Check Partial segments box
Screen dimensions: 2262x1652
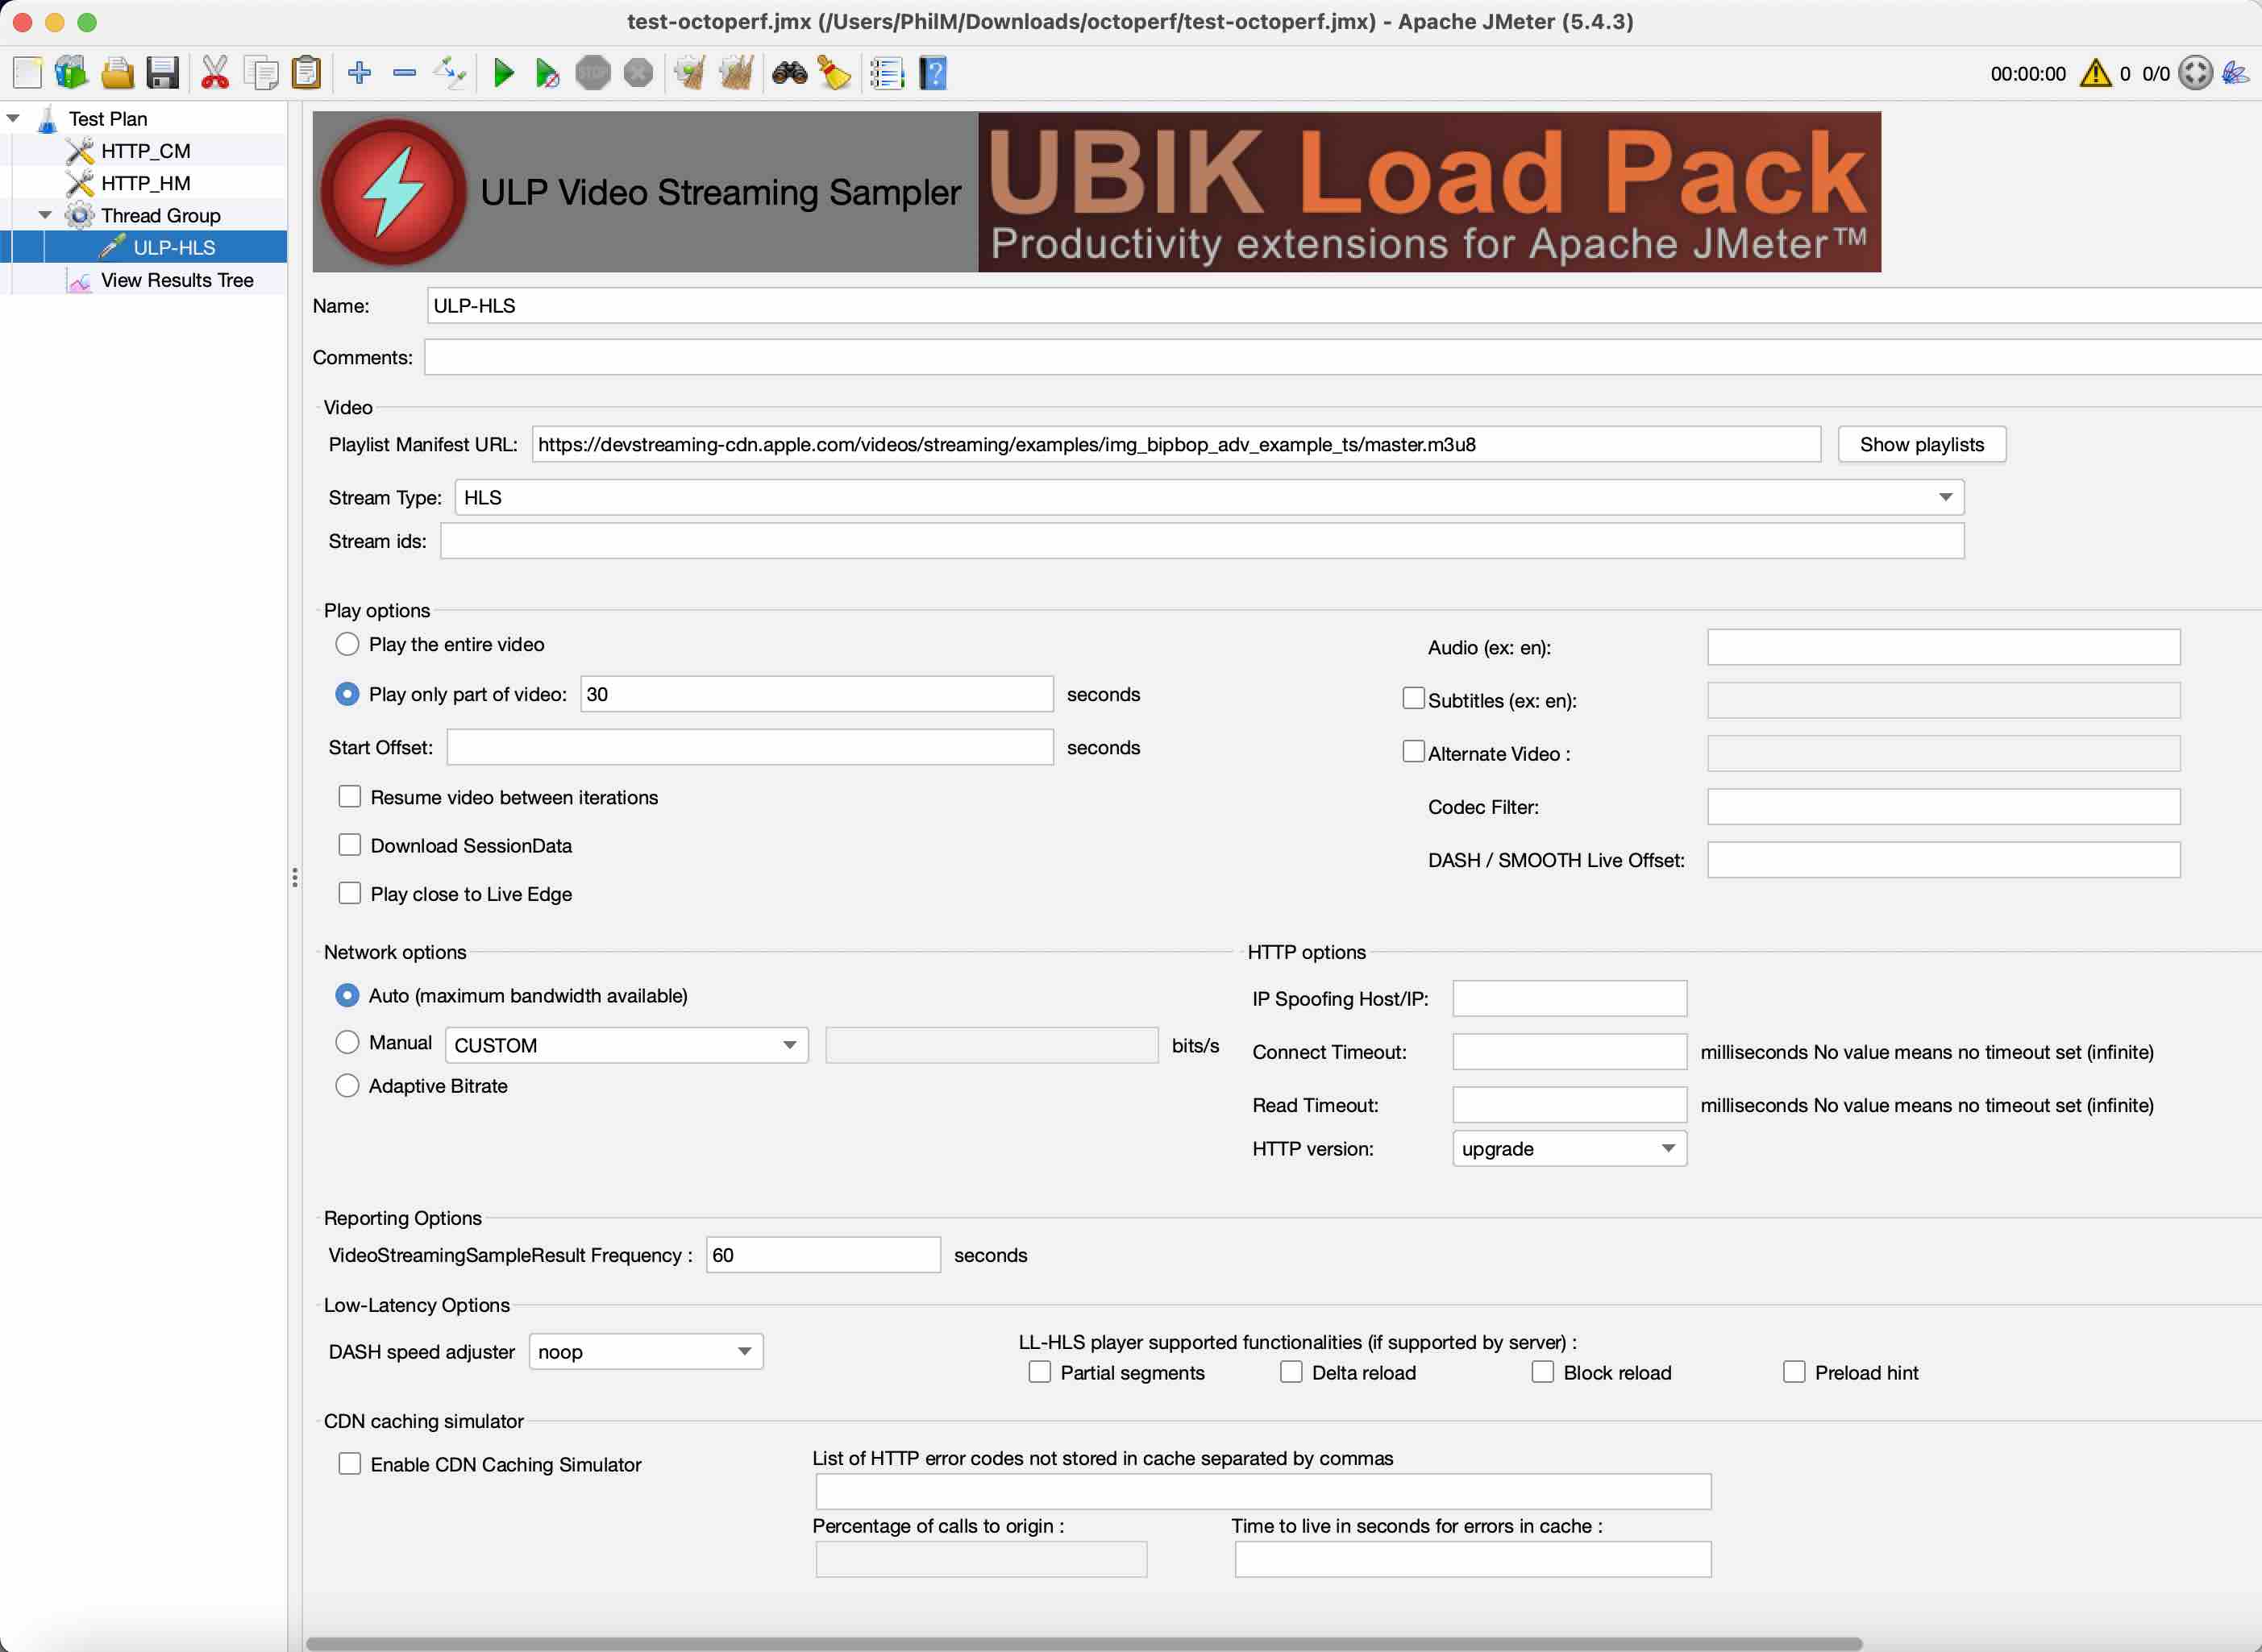[1039, 1372]
